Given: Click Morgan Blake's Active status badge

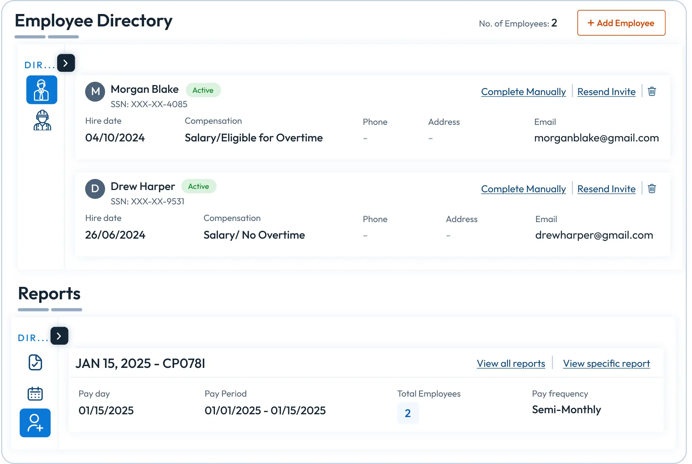Looking at the screenshot, I should 203,90.
